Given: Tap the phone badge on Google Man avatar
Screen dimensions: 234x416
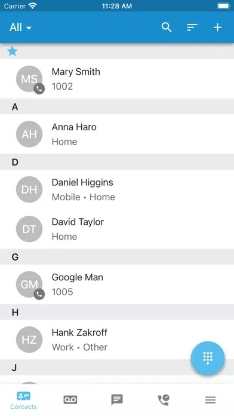Looking at the screenshot, I should coord(39,294).
